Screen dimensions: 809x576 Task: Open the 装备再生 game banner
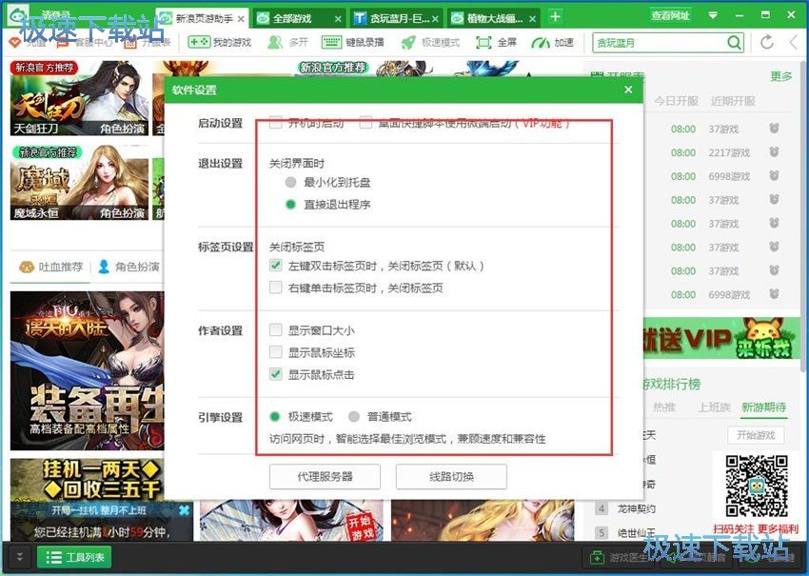tap(88, 370)
